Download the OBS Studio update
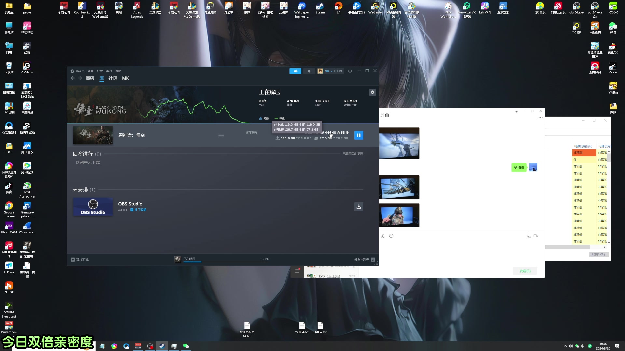 pyautogui.click(x=359, y=207)
